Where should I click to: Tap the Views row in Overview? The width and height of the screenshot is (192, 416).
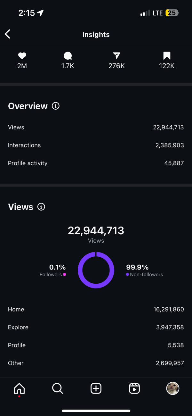click(x=96, y=127)
